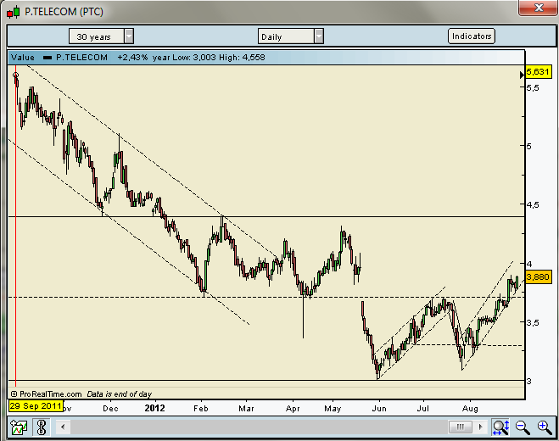Click the '5,5' price axis label
Viewport: 559px width, 441px height.
coord(533,87)
